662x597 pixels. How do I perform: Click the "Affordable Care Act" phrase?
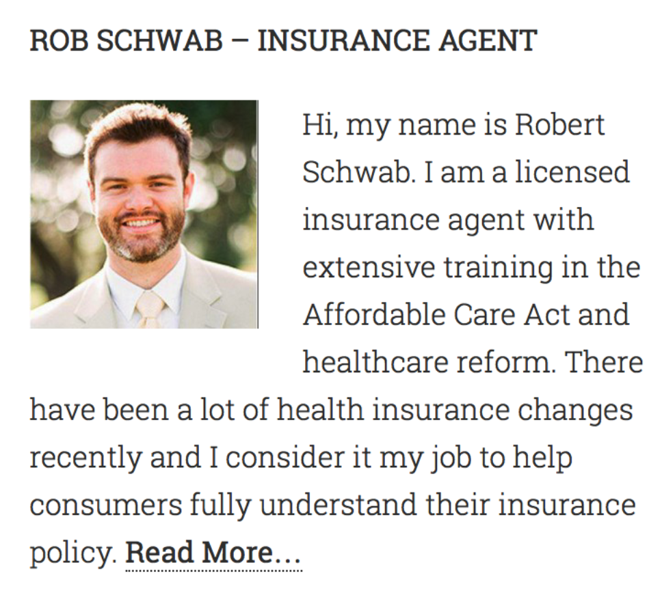436,315
